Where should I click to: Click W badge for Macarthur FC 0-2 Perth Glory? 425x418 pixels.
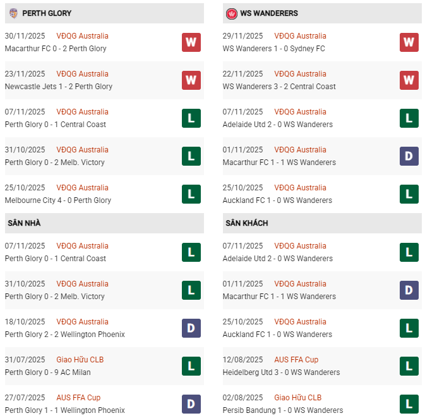point(191,42)
